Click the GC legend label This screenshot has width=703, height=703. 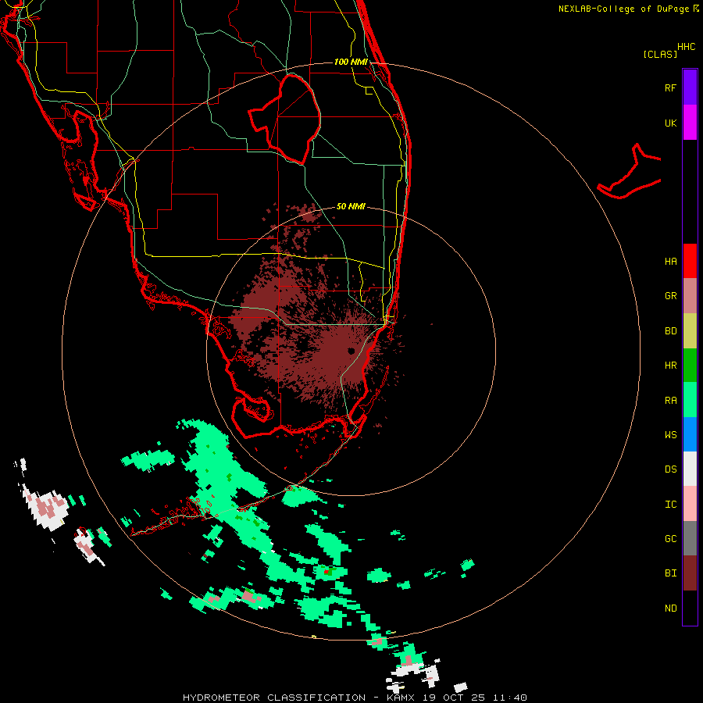click(670, 539)
